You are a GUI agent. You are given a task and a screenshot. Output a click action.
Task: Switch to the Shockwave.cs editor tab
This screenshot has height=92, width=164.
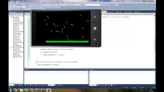pos(128,12)
